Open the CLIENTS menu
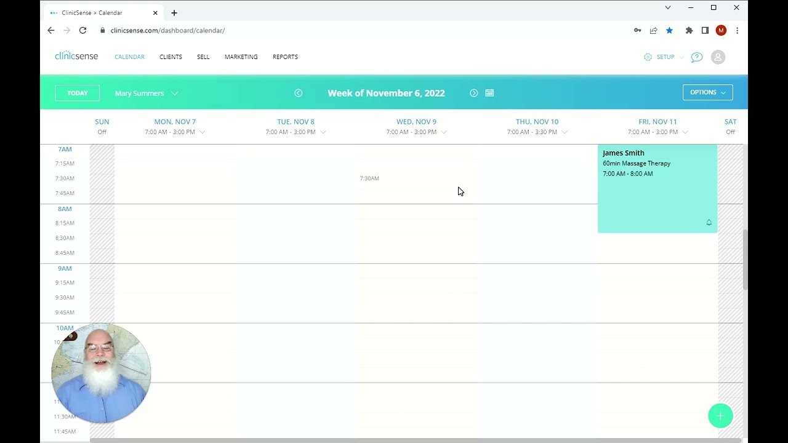 click(x=171, y=57)
